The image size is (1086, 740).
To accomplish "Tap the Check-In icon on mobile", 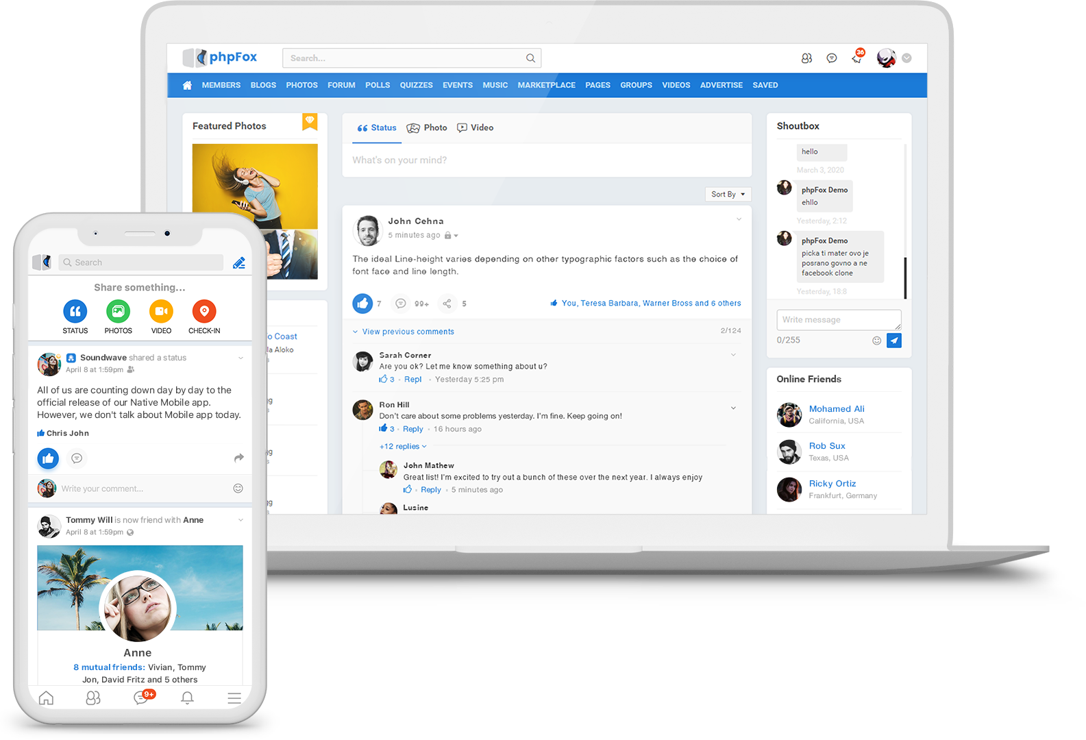I will click(204, 312).
